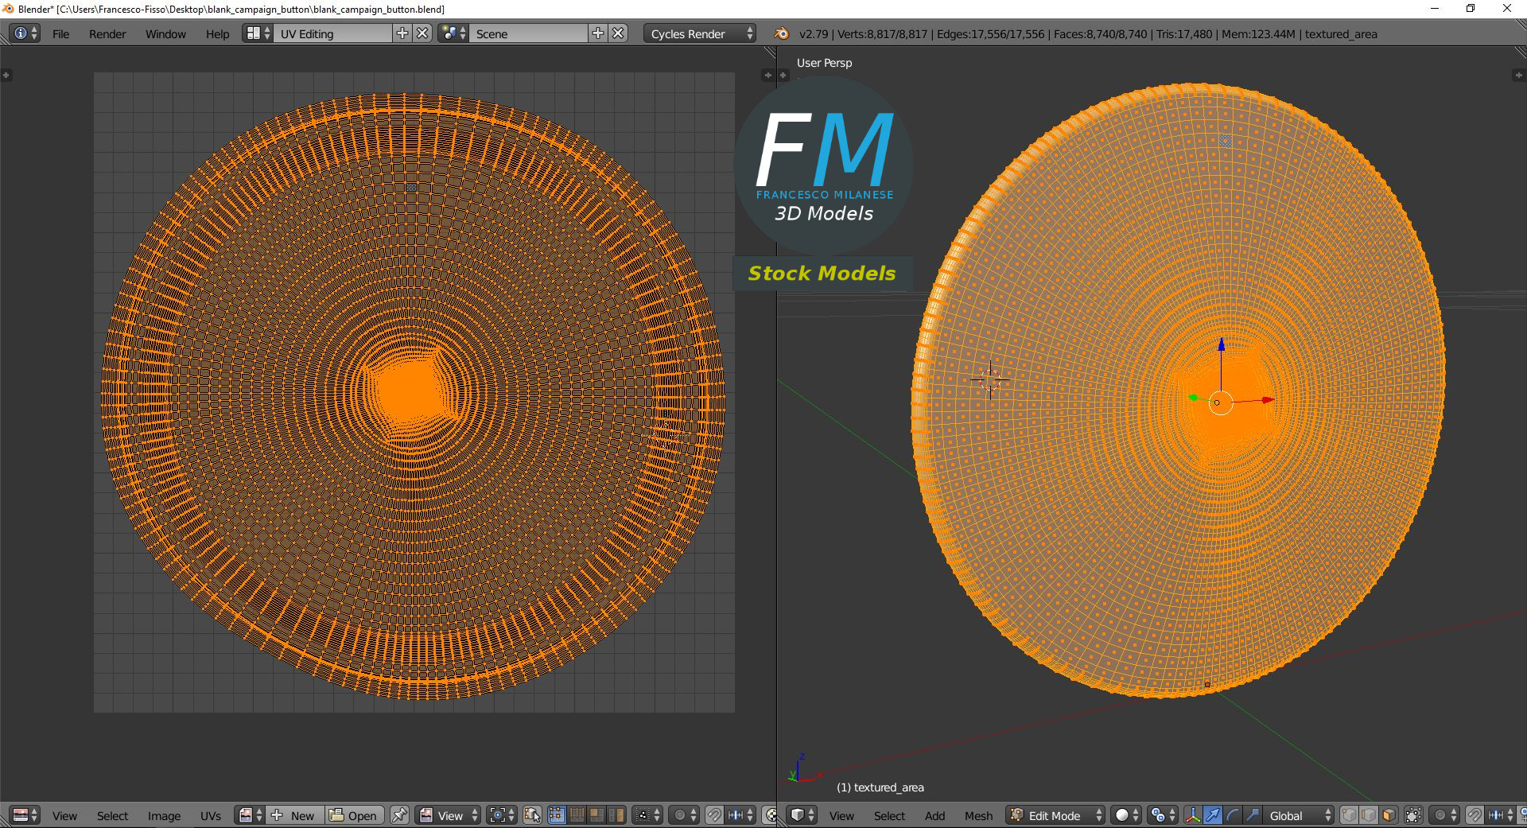
Task: Toggle the pin image icon
Action: (399, 815)
